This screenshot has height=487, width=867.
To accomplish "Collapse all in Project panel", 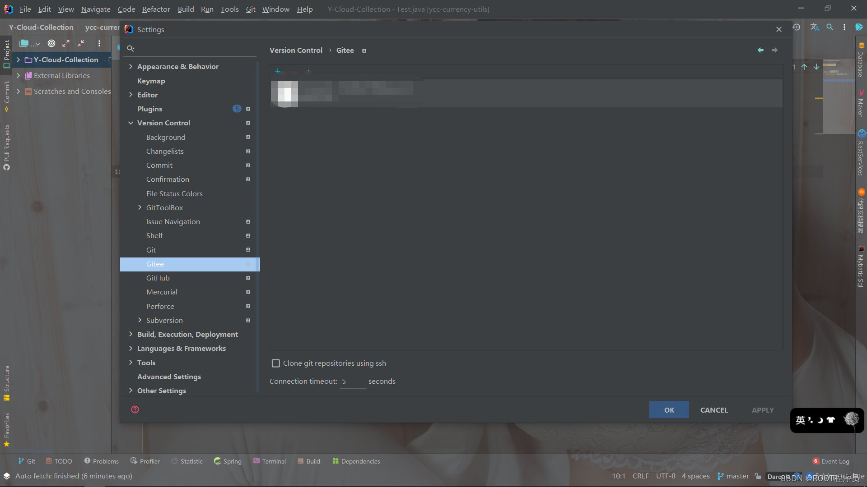I will pyautogui.click(x=81, y=43).
